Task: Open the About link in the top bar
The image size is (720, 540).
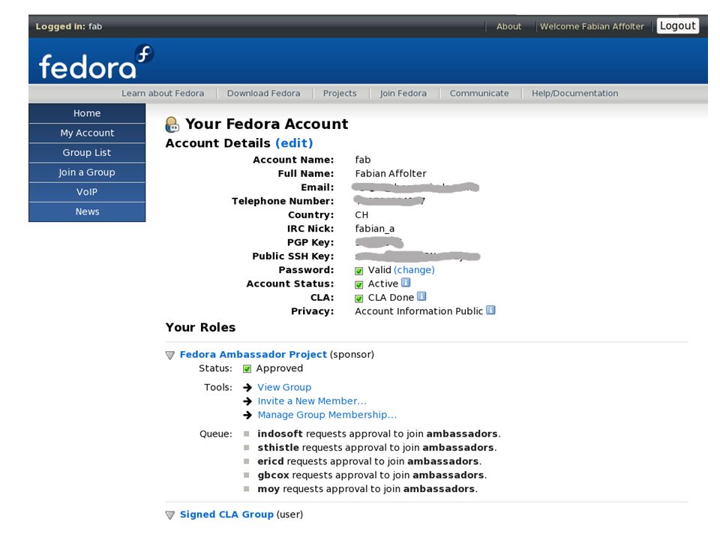Action: [508, 27]
